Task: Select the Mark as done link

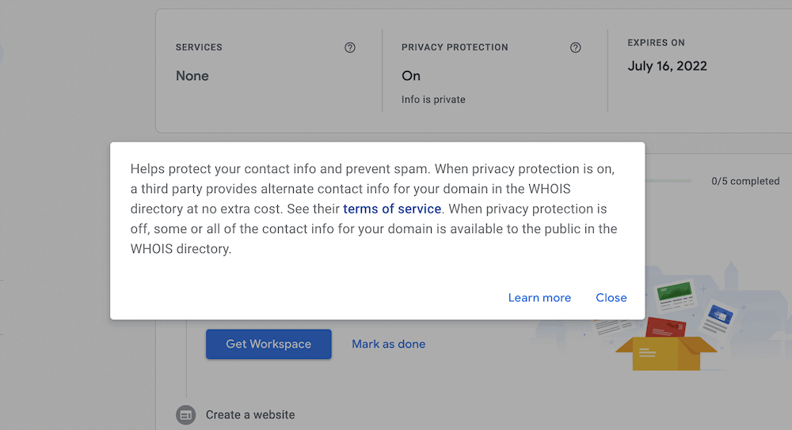Action: (x=389, y=344)
